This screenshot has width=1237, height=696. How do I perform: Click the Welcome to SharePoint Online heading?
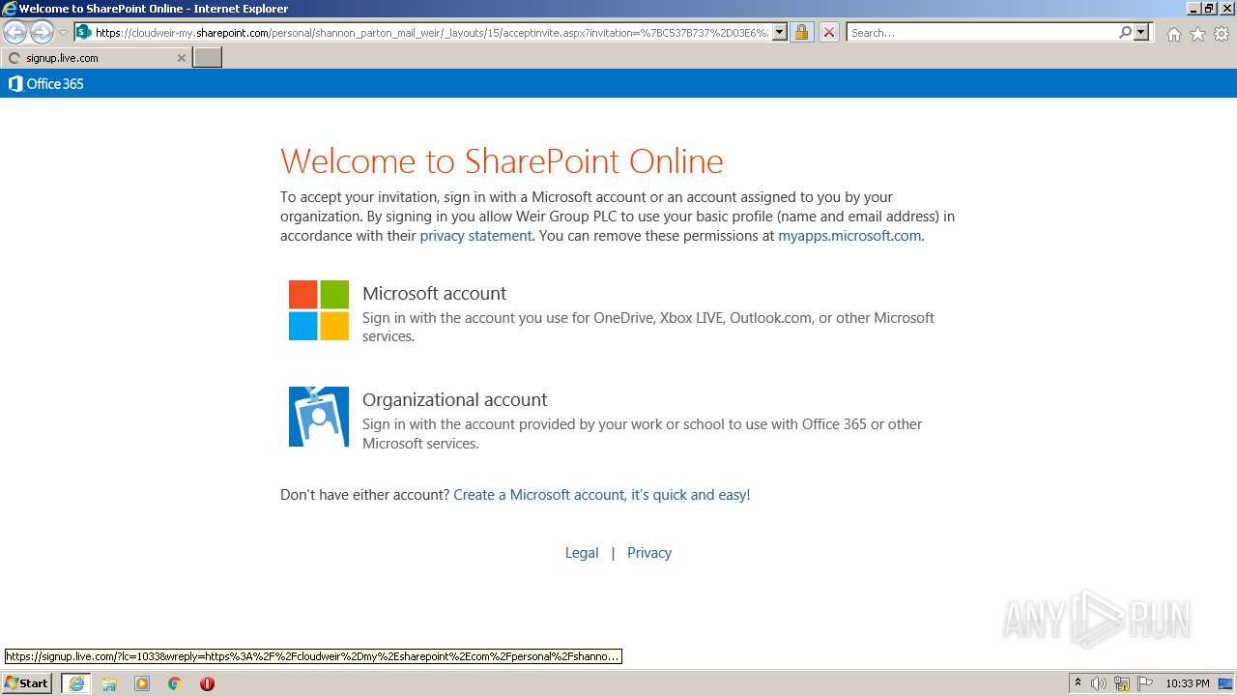click(502, 160)
